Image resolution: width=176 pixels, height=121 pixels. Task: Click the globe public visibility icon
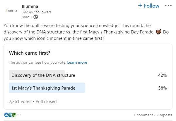[36, 17]
